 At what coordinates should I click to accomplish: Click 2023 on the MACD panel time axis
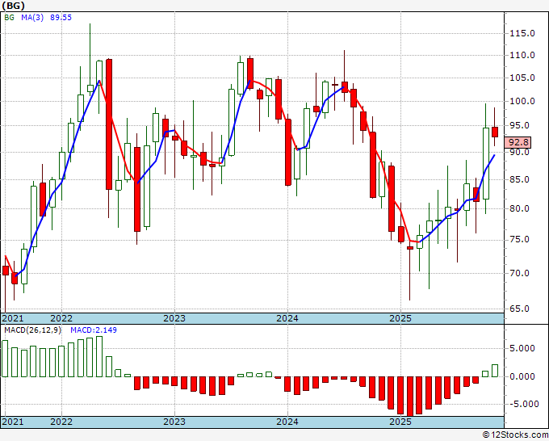click(x=174, y=422)
